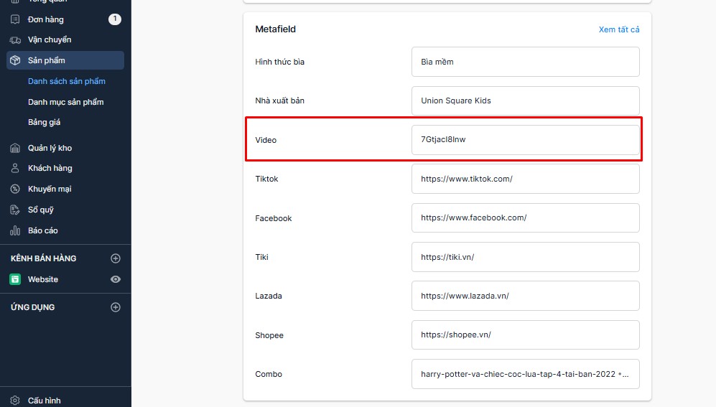Click the Vận chuyển truck icon

tap(15, 39)
